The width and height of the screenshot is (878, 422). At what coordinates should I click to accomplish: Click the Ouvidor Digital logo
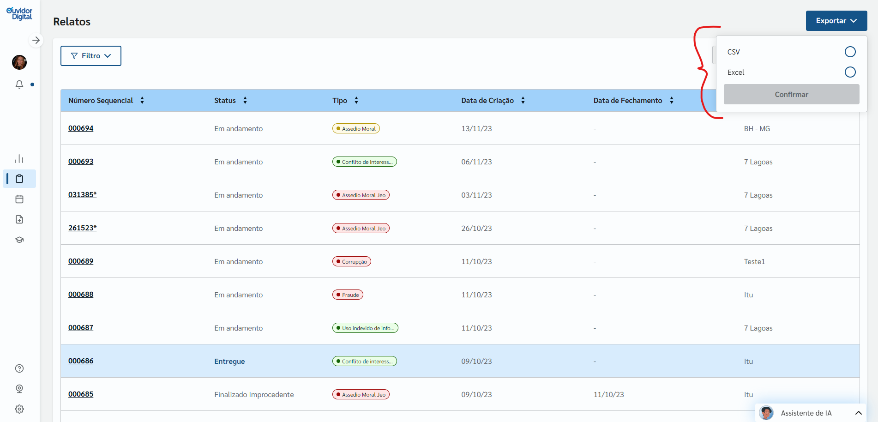(19, 13)
